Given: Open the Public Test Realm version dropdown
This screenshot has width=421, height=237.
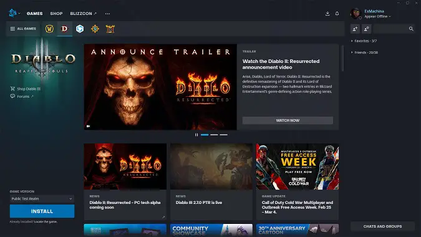Looking at the screenshot, I should (x=42, y=198).
